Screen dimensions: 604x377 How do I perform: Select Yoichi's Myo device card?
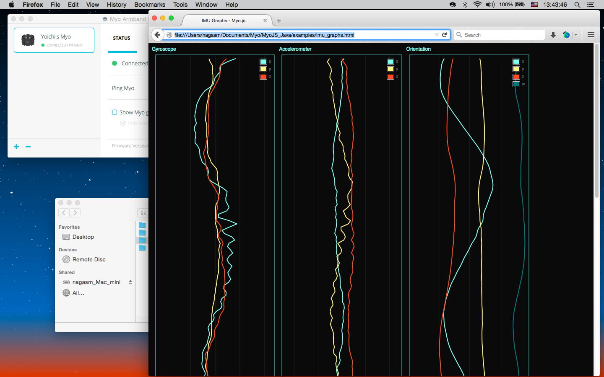click(54, 40)
